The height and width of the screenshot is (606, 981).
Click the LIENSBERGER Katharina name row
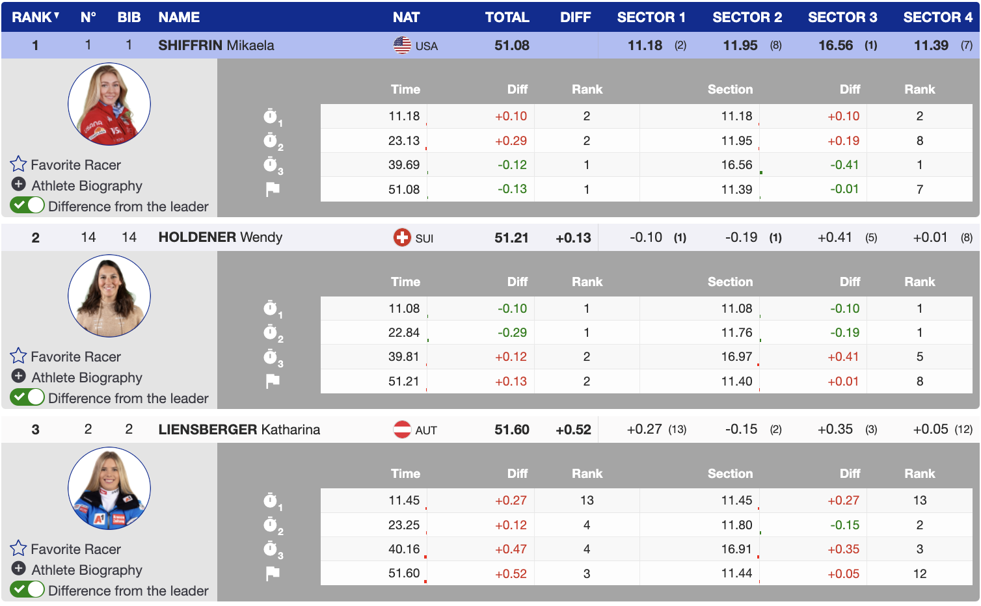pos(239,429)
